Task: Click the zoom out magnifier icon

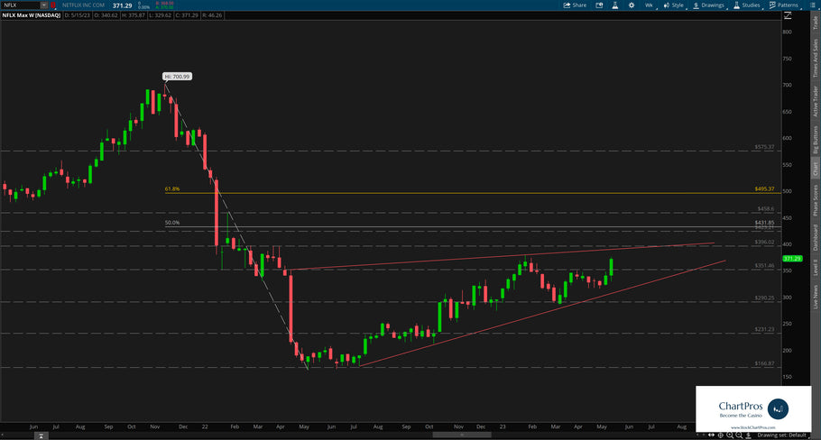Action: [739, 435]
